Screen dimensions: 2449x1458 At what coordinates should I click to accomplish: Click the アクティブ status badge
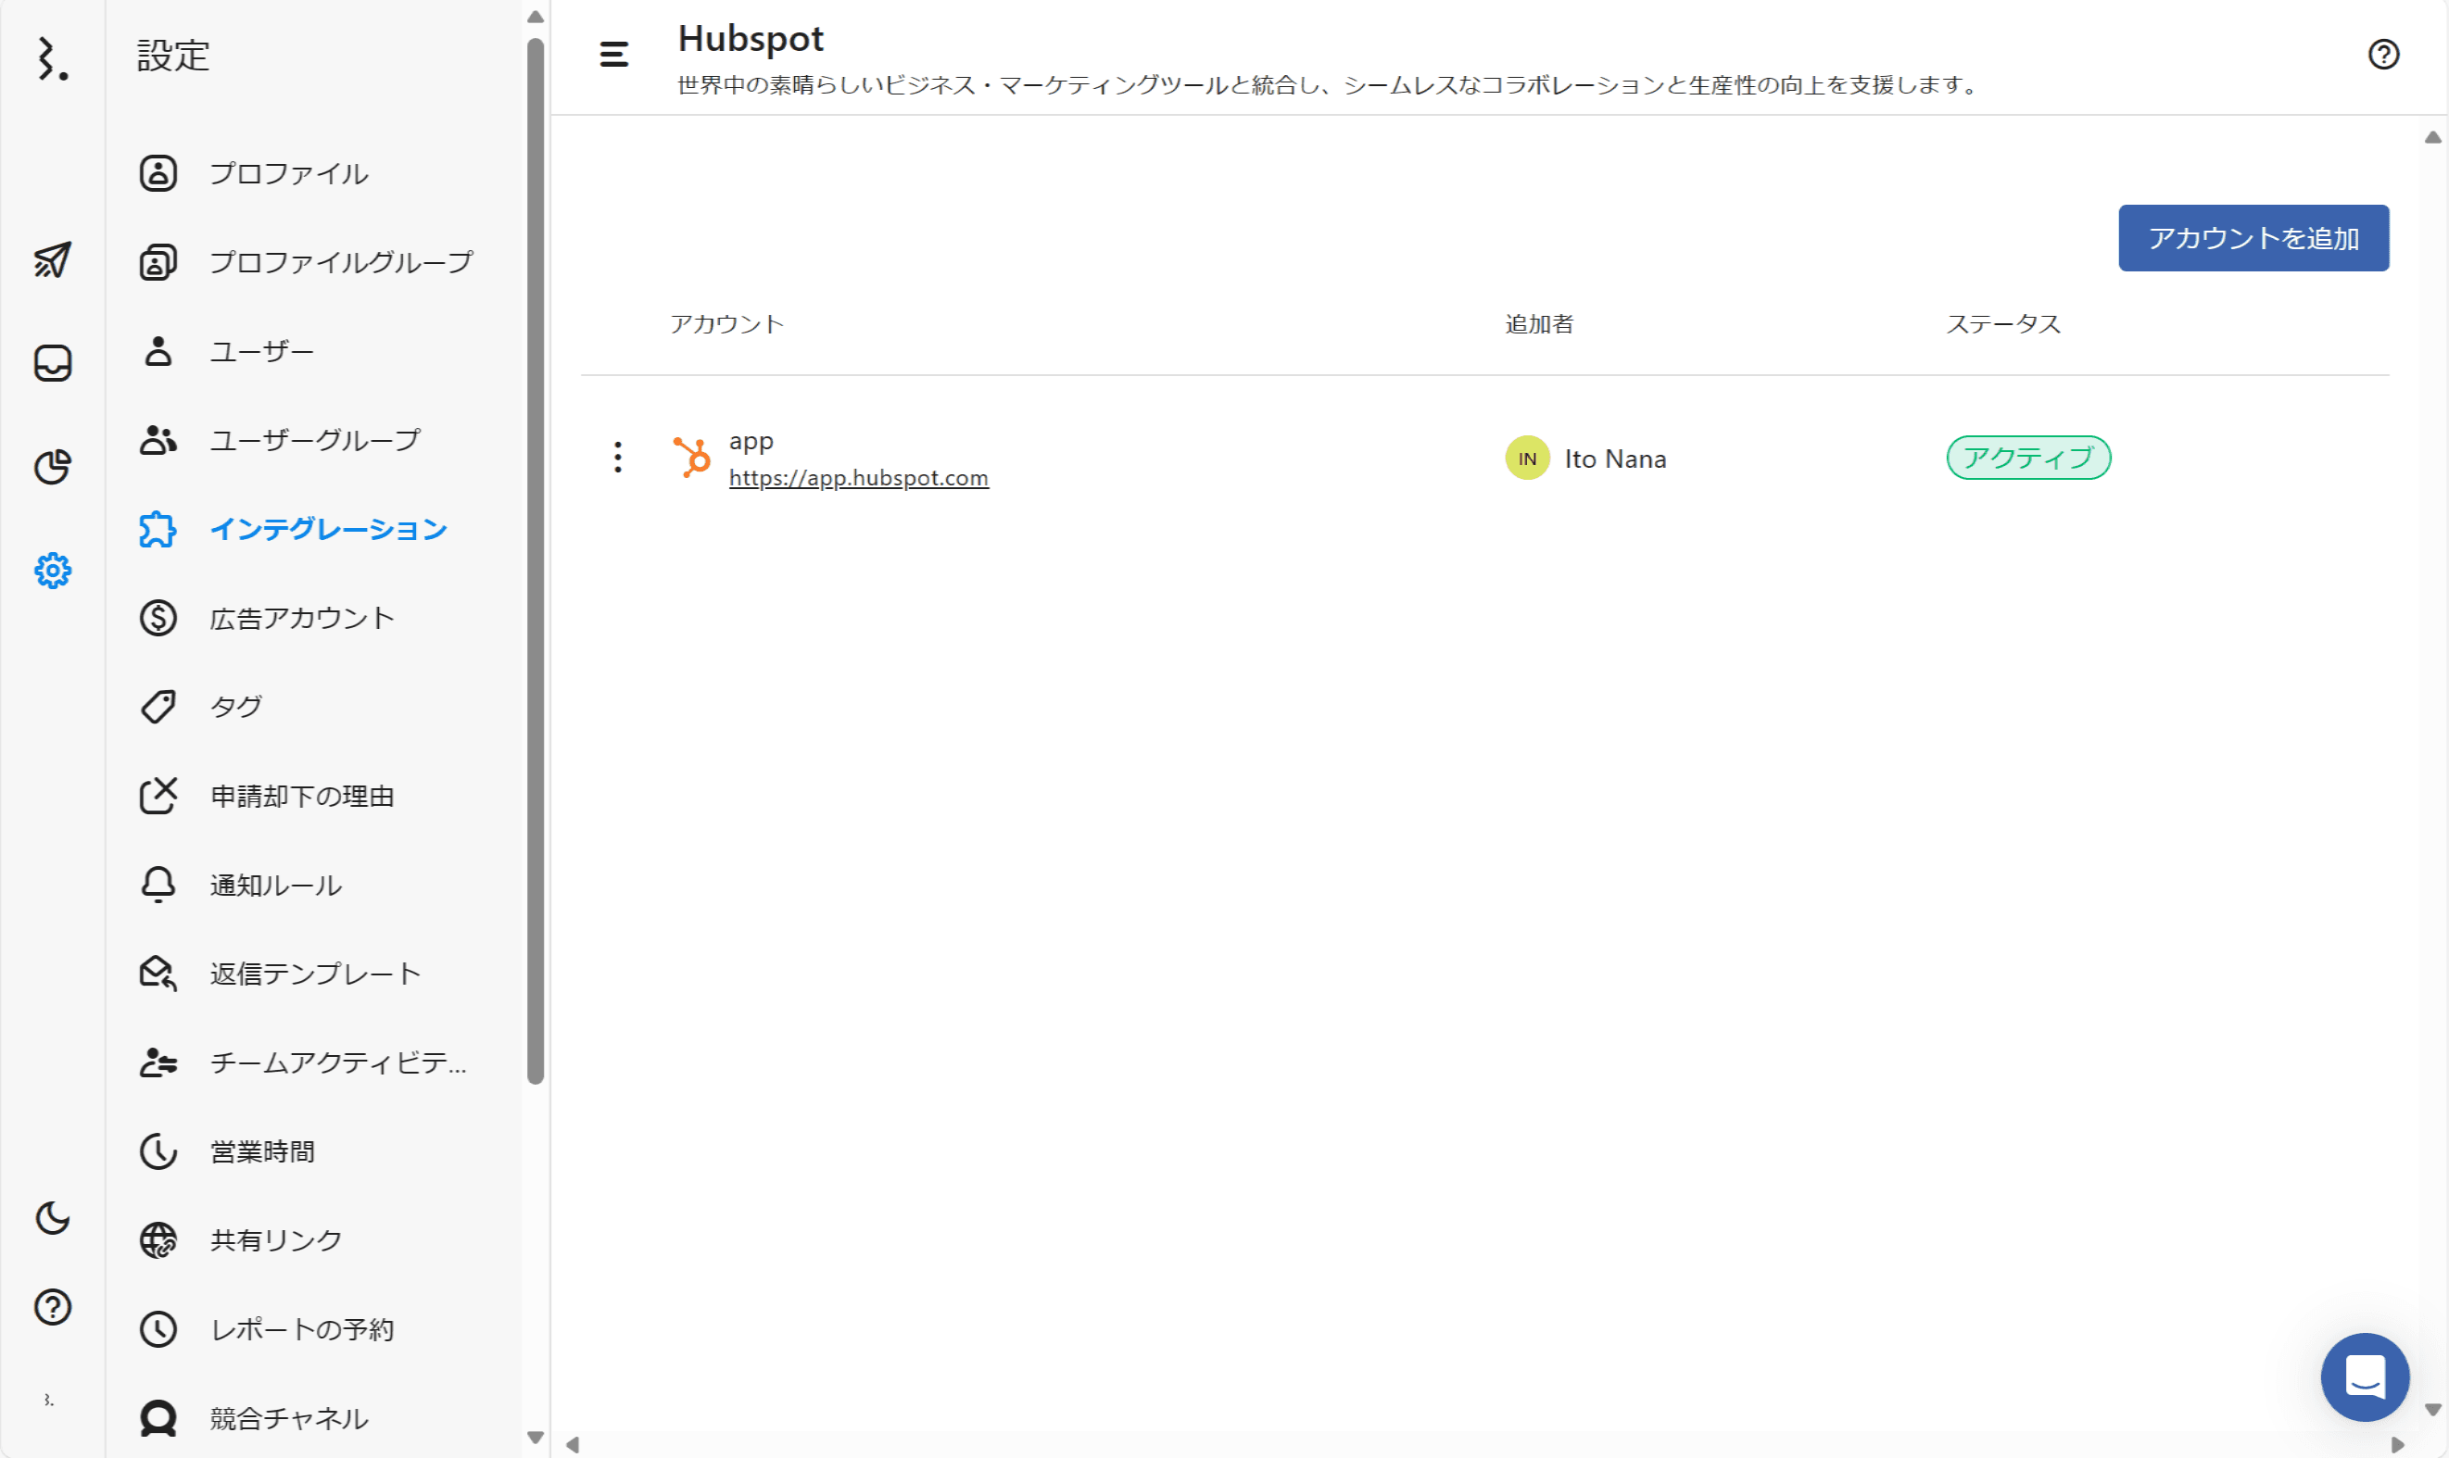(2027, 458)
